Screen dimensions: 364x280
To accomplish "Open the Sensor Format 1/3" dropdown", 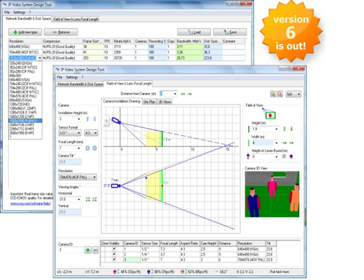I will click(70, 133).
